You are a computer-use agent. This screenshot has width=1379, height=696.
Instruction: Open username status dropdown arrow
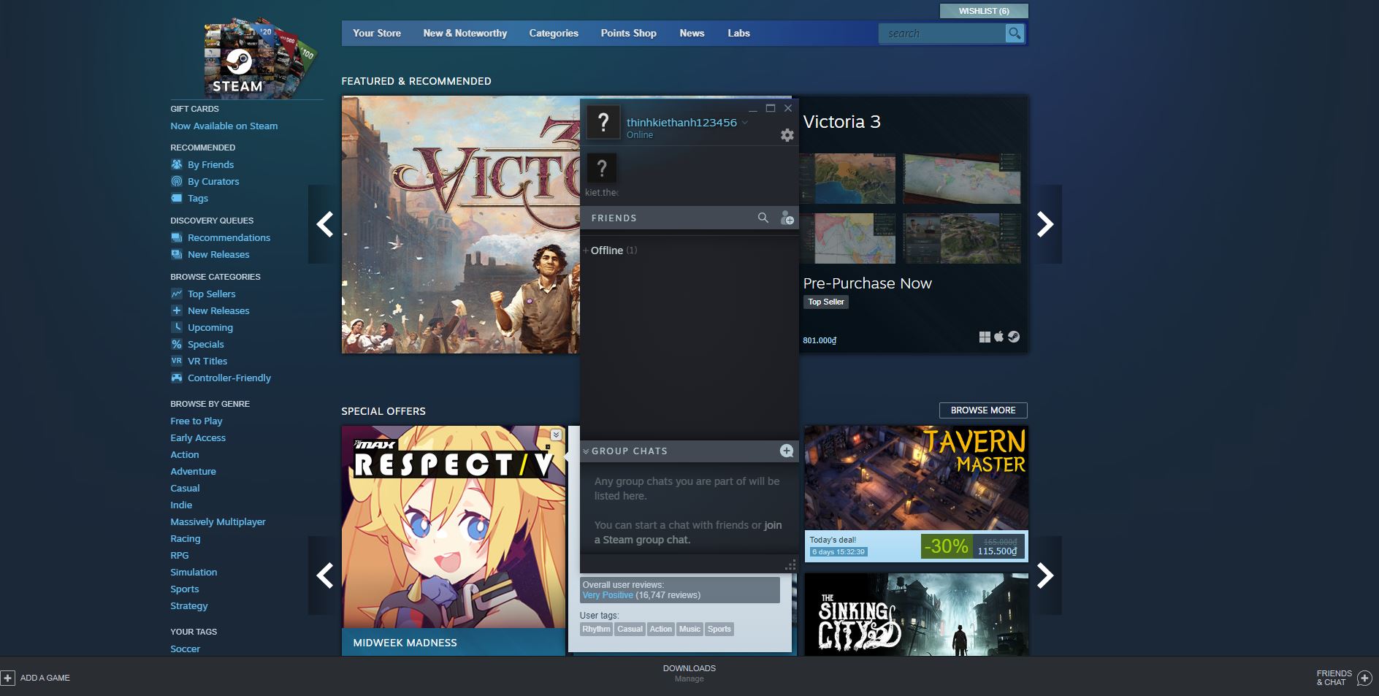pos(745,123)
